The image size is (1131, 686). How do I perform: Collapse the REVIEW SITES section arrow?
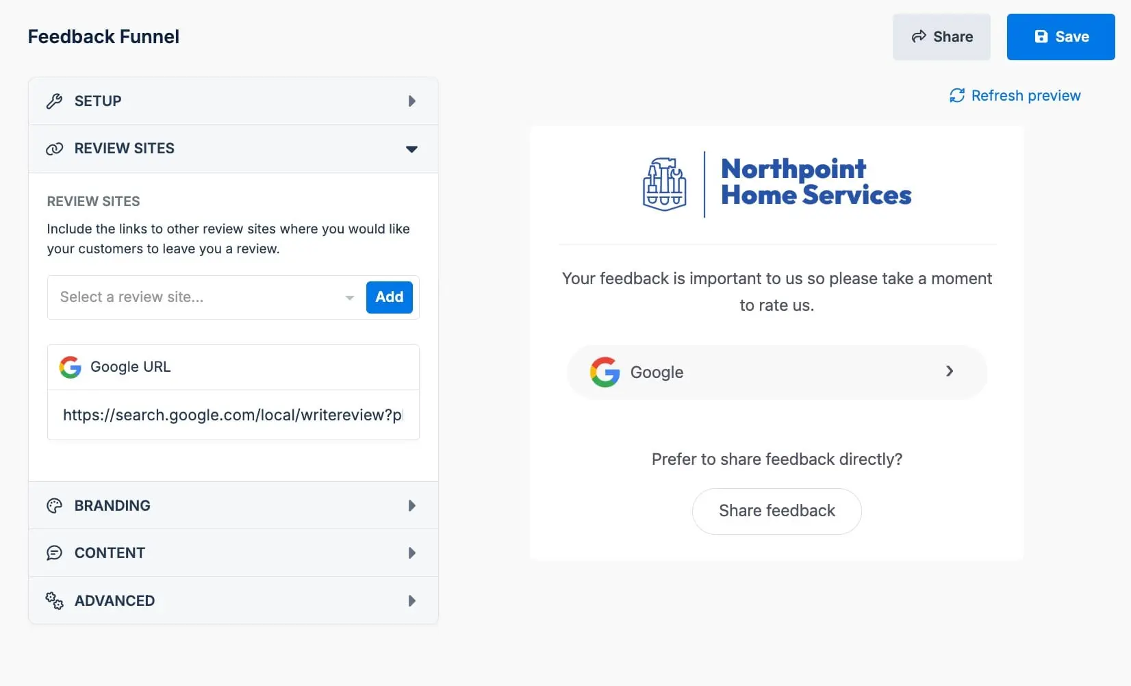pyautogui.click(x=411, y=149)
